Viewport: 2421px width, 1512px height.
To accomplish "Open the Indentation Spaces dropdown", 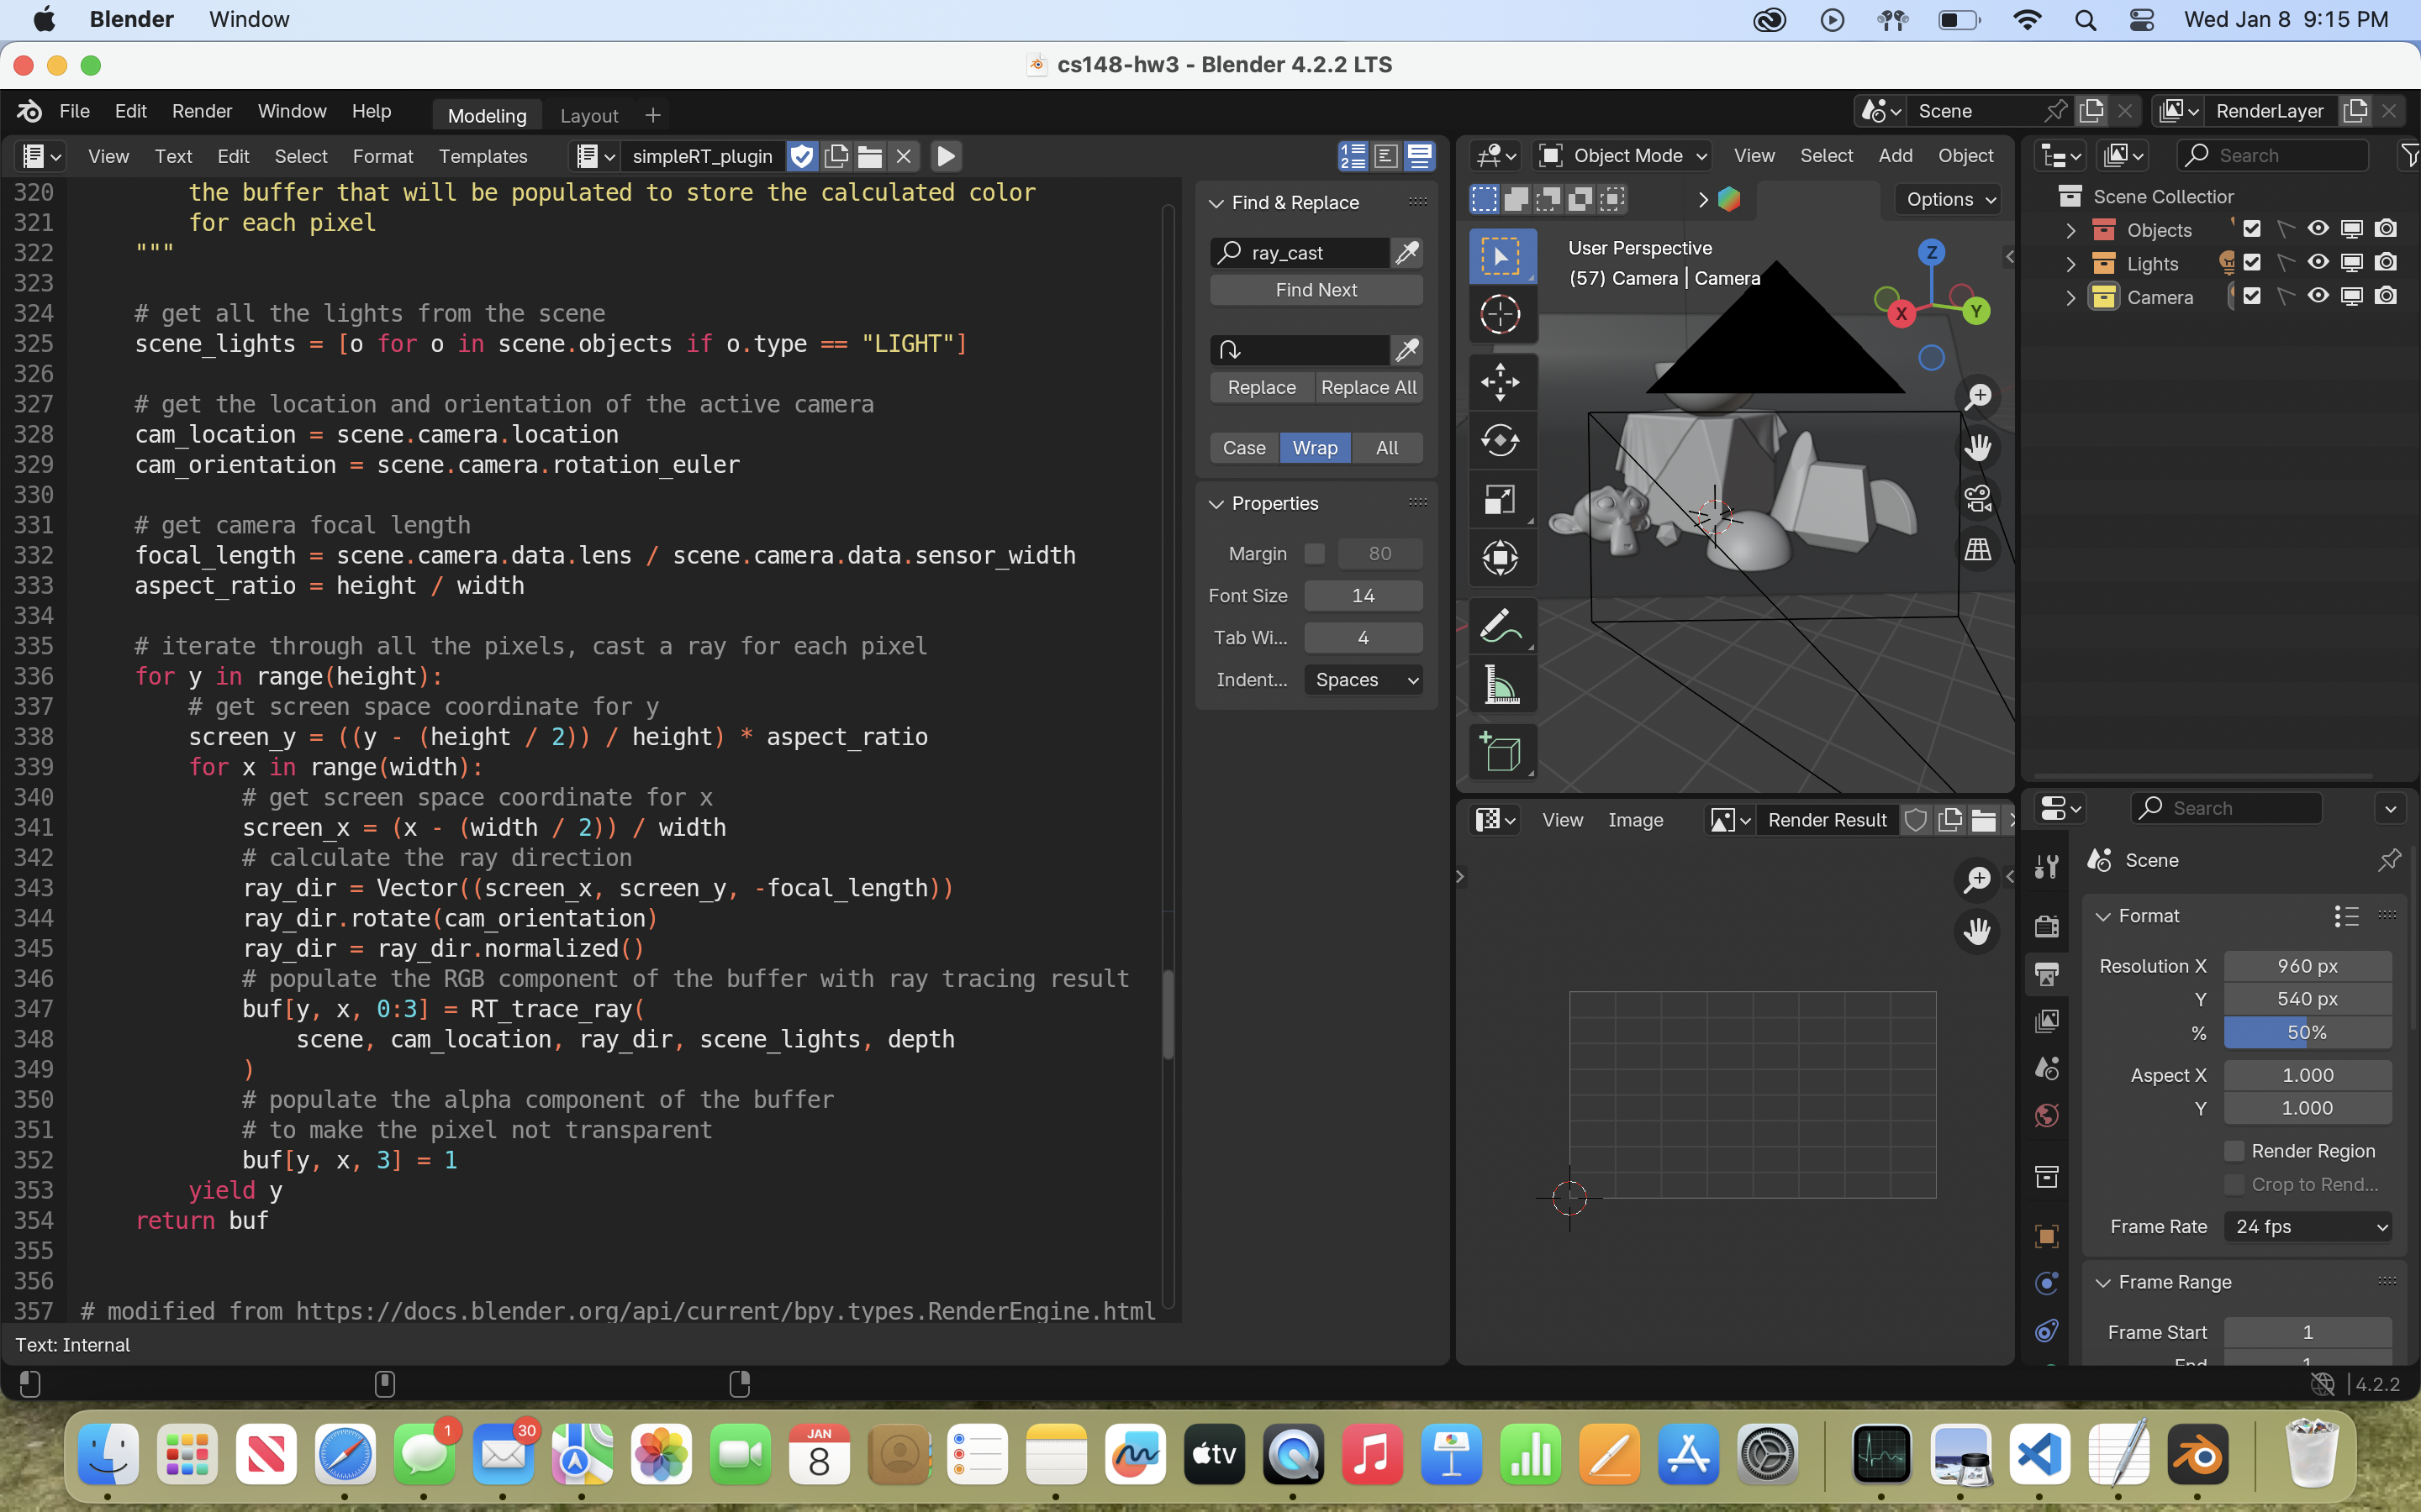I will tap(1363, 680).
